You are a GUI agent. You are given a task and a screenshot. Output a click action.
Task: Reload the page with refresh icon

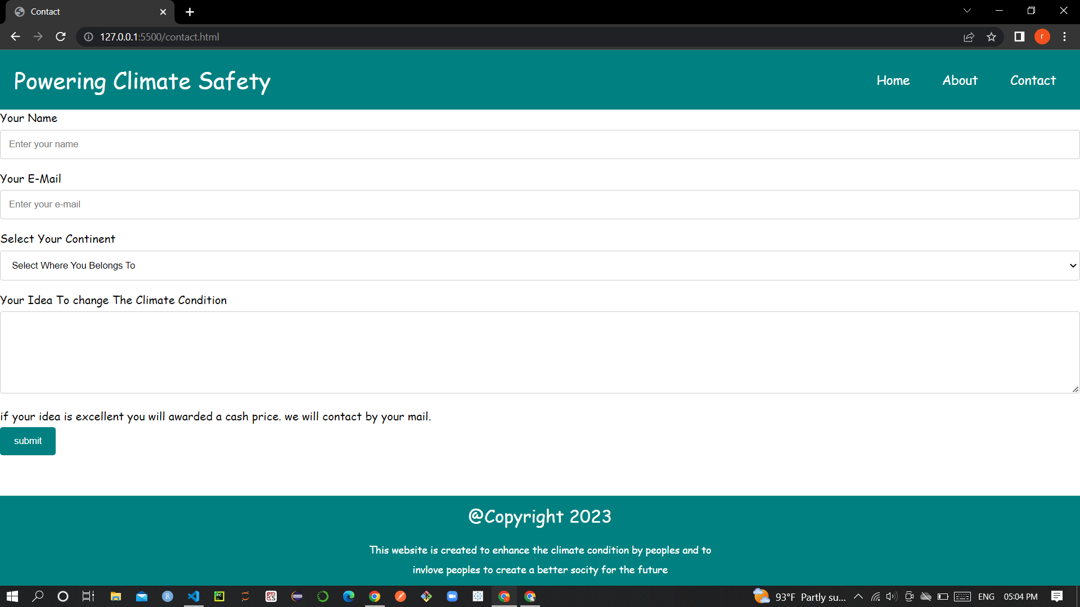point(61,37)
